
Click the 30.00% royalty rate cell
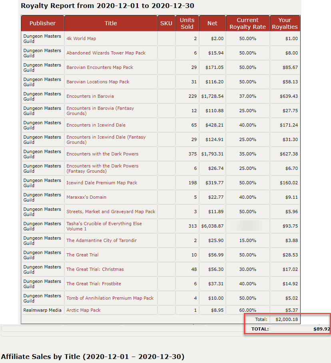(x=247, y=269)
